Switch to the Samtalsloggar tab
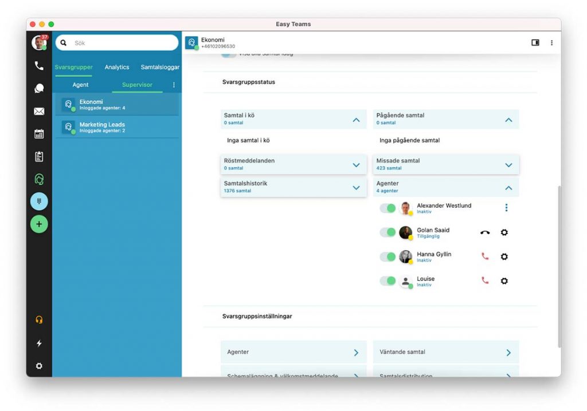This screenshot has height=411, width=587. tap(160, 68)
